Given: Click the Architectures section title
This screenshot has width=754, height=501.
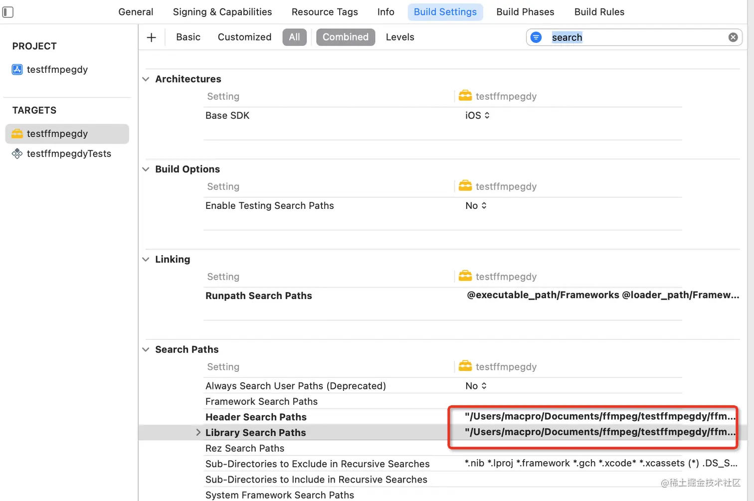Looking at the screenshot, I should 188,79.
